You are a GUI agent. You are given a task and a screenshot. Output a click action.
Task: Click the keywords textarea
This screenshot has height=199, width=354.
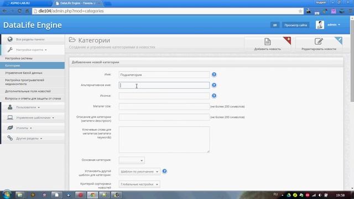[164, 140]
